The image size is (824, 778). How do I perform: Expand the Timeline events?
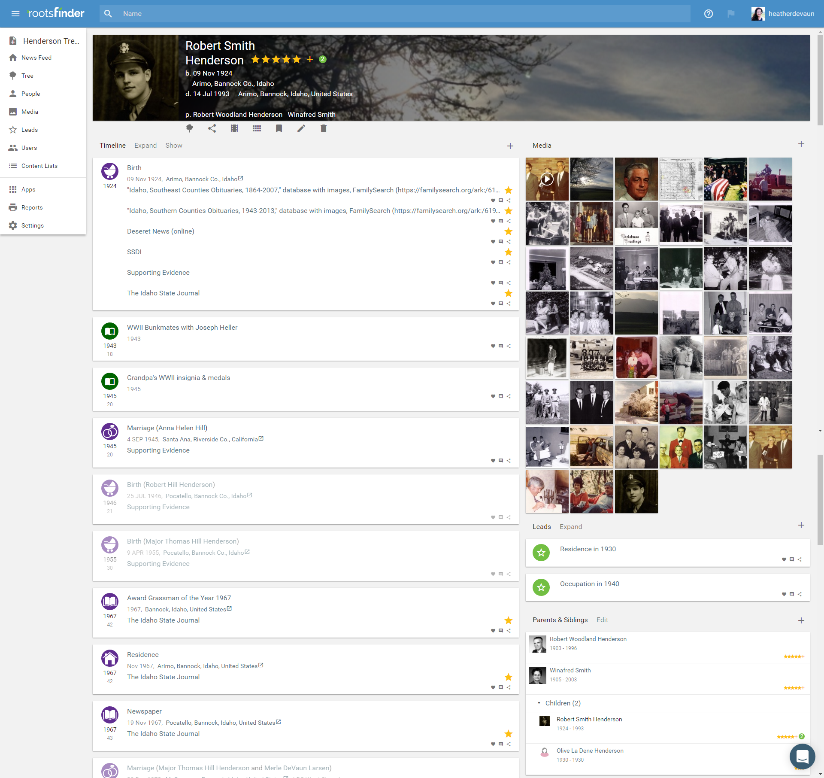[x=145, y=146]
